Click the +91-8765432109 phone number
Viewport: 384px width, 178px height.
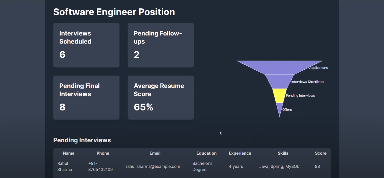click(x=101, y=166)
